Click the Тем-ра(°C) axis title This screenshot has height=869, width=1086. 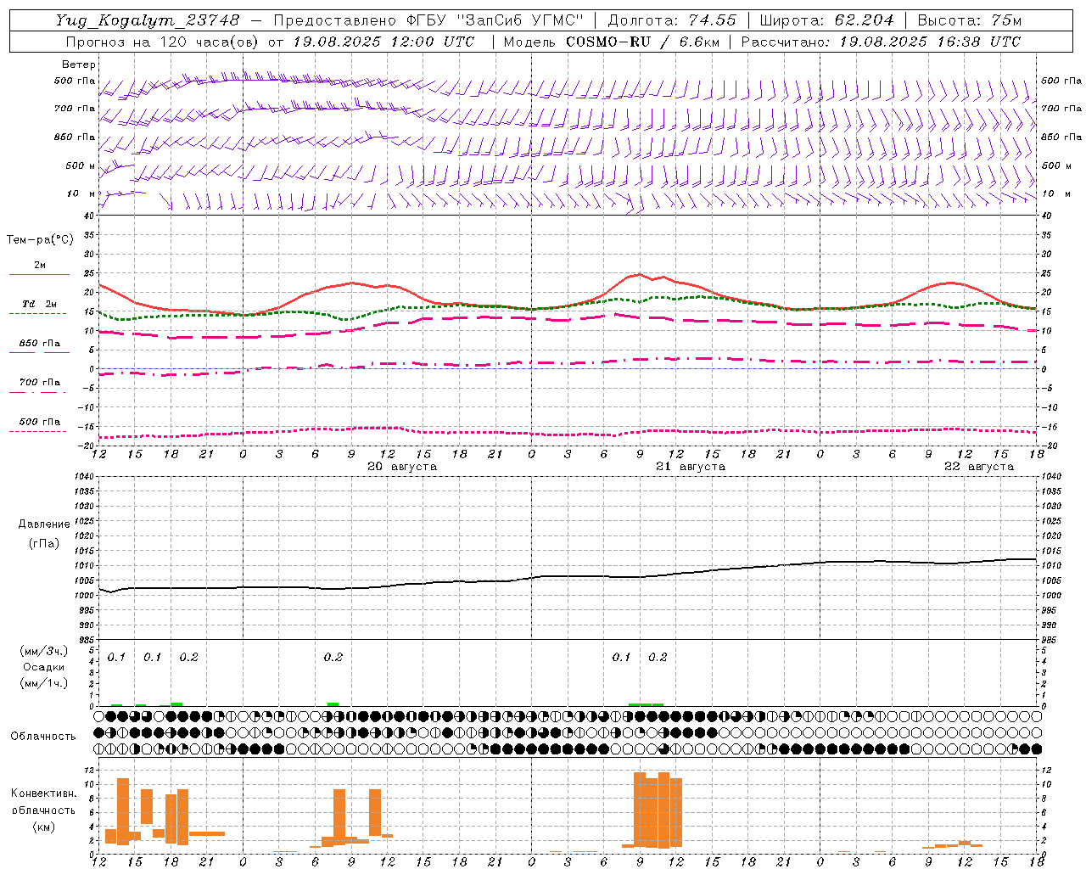tap(40, 239)
